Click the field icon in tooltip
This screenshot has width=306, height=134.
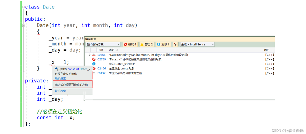coord(57,69)
